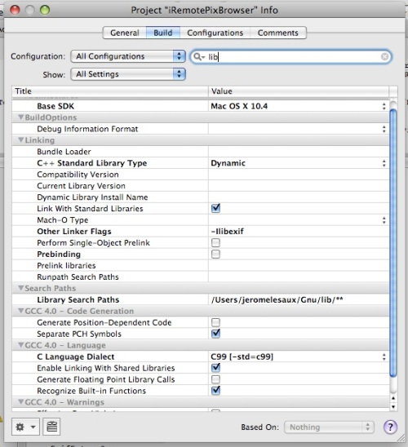The width and height of the screenshot is (408, 447).
Task: Select the Dynamic Library Install Name row
Action: (201, 197)
